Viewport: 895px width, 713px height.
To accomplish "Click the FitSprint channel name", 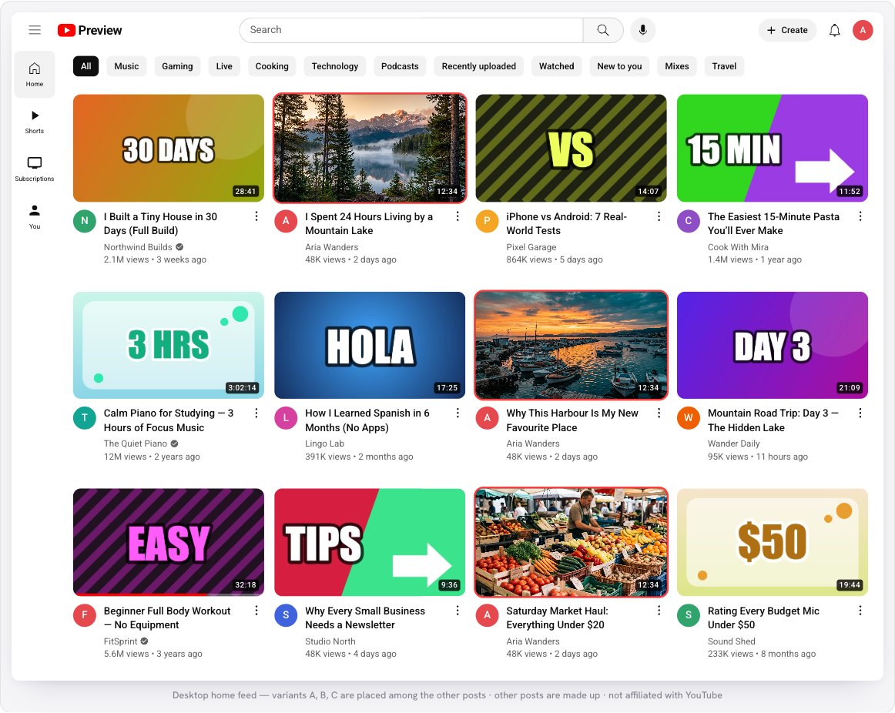I will (120, 641).
